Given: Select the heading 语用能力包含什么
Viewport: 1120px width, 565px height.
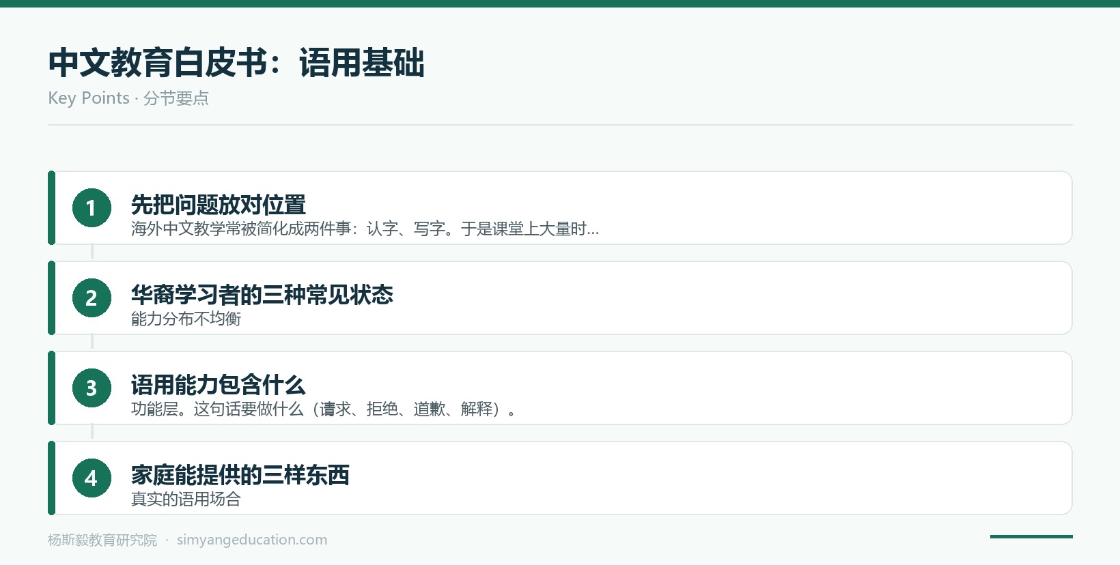Looking at the screenshot, I should pos(219,385).
